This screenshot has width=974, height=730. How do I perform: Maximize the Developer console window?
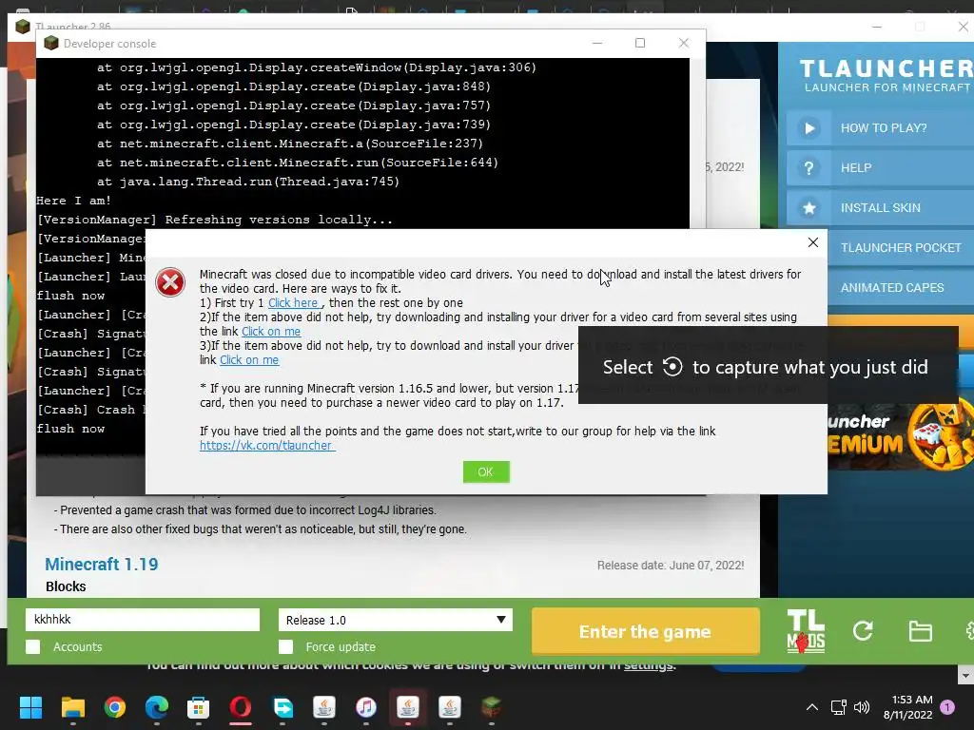click(x=640, y=43)
